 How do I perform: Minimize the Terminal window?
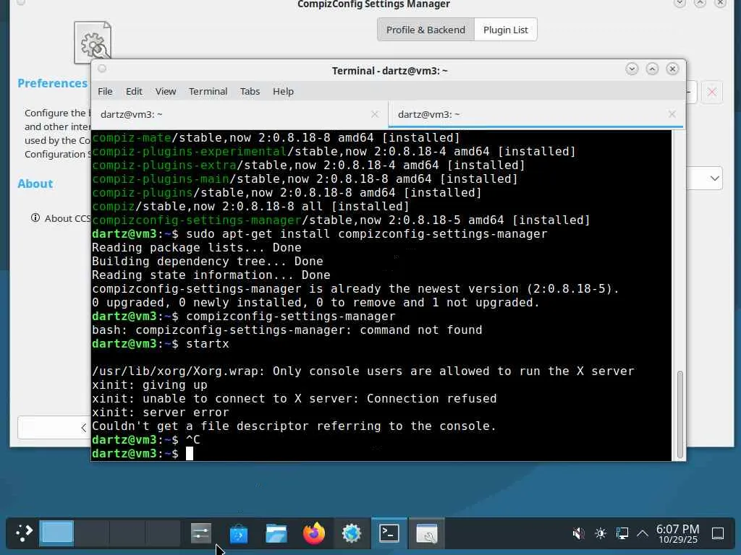[x=632, y=69]
